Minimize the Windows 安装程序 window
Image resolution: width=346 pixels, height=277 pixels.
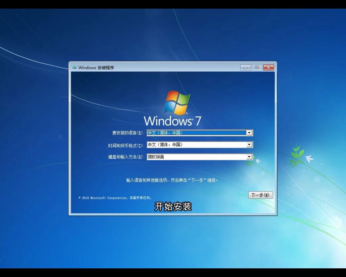[245, 67]
